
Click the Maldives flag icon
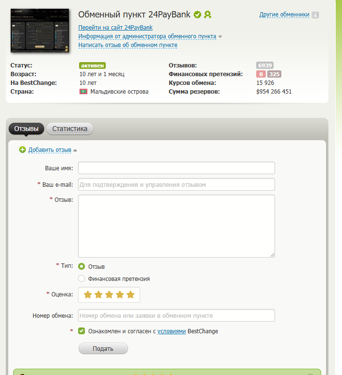pyautogui.click(x=83, y=92)
